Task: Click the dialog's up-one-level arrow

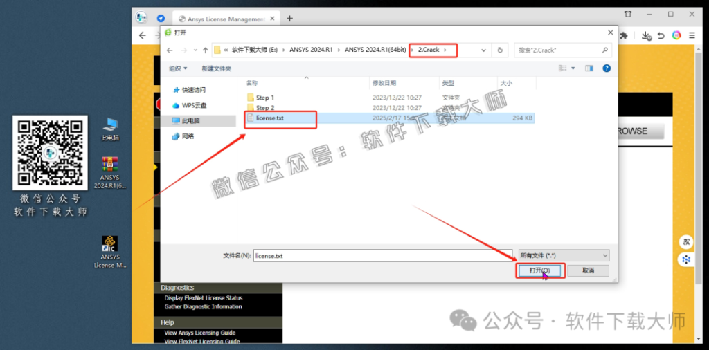Action: point(205,50)
